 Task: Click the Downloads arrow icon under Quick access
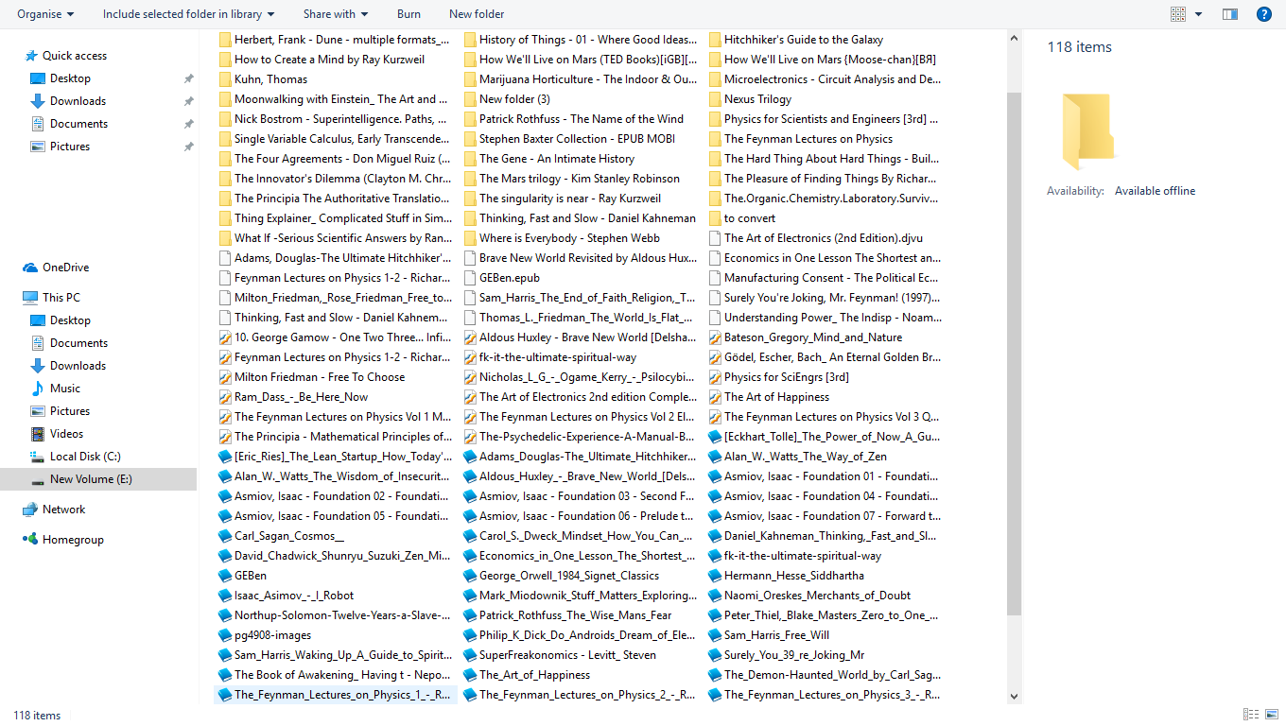[x=38, y=101]
